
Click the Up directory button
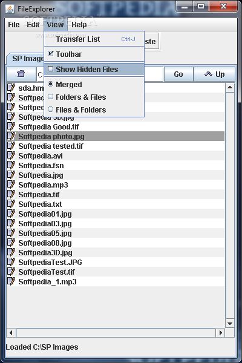point(214,74)
